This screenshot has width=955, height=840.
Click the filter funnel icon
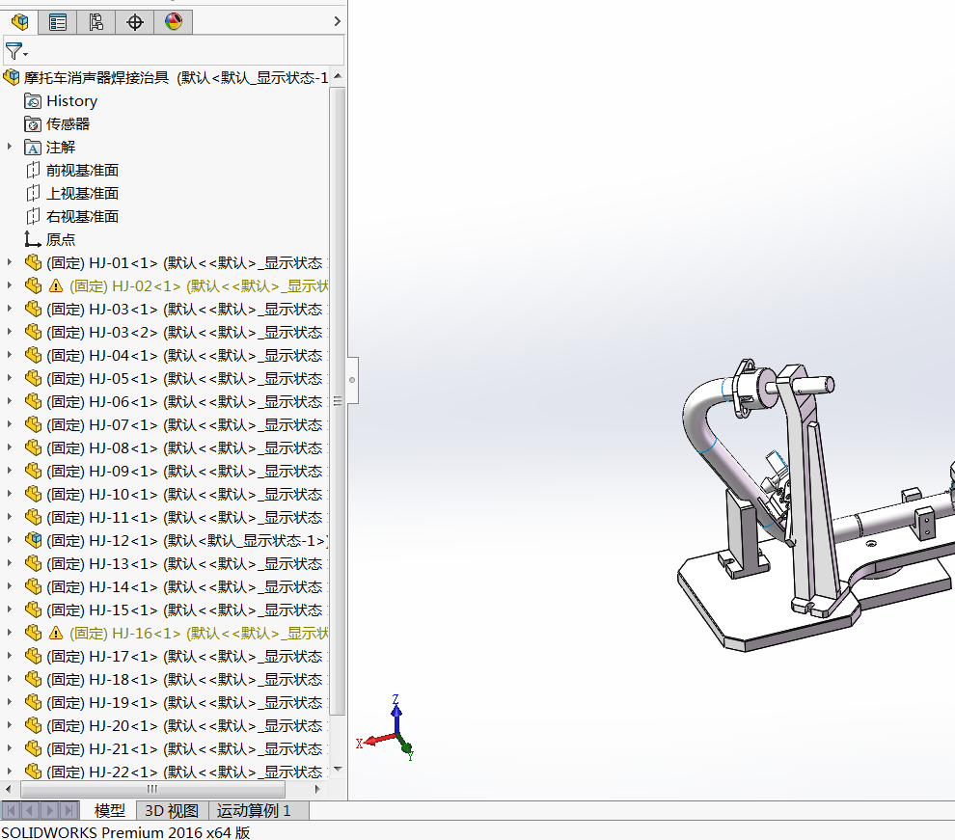[x=13, y=51]
